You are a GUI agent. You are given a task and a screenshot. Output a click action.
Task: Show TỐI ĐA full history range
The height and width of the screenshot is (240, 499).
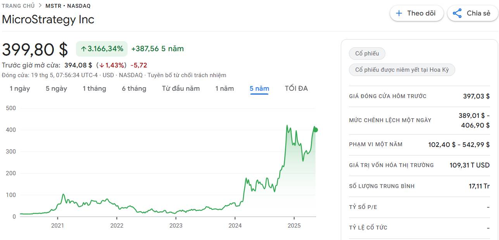click(x=296, y=88)
